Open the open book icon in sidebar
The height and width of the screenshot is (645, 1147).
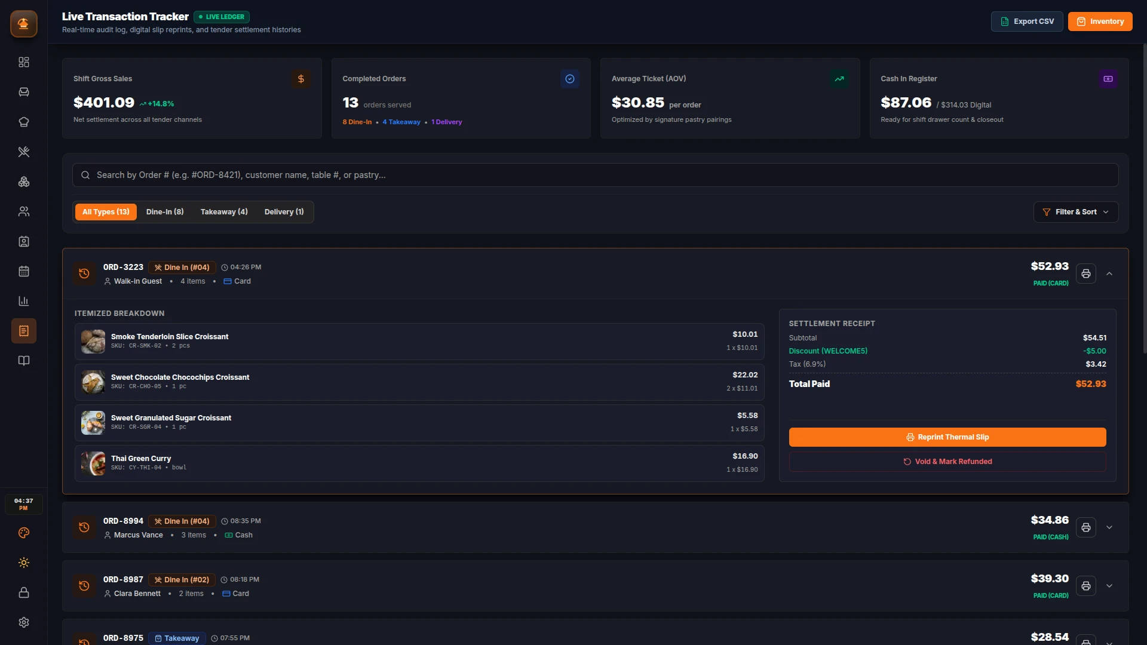point(24,361)
